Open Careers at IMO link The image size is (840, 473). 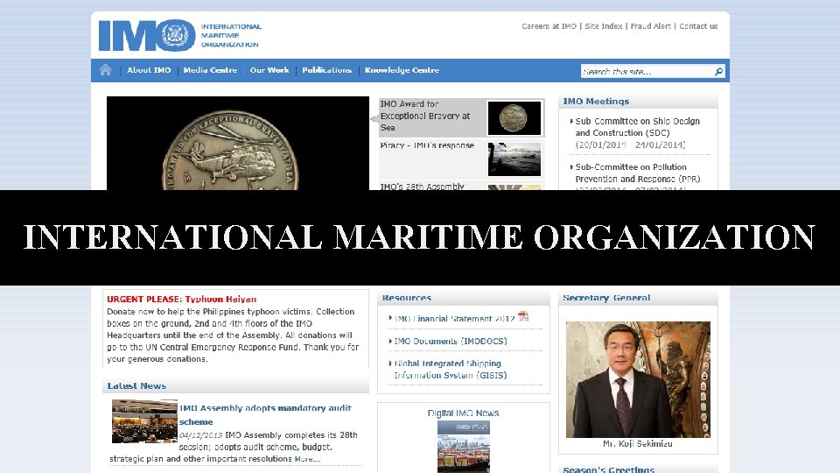coord(549,26)
